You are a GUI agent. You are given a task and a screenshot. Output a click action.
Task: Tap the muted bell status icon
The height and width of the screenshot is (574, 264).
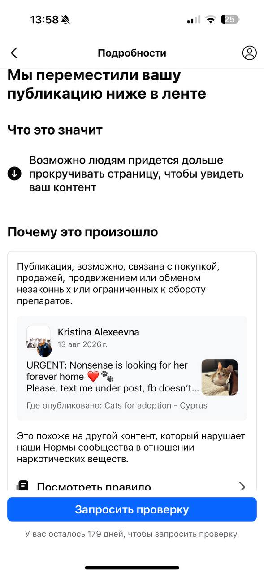point(65,20)
